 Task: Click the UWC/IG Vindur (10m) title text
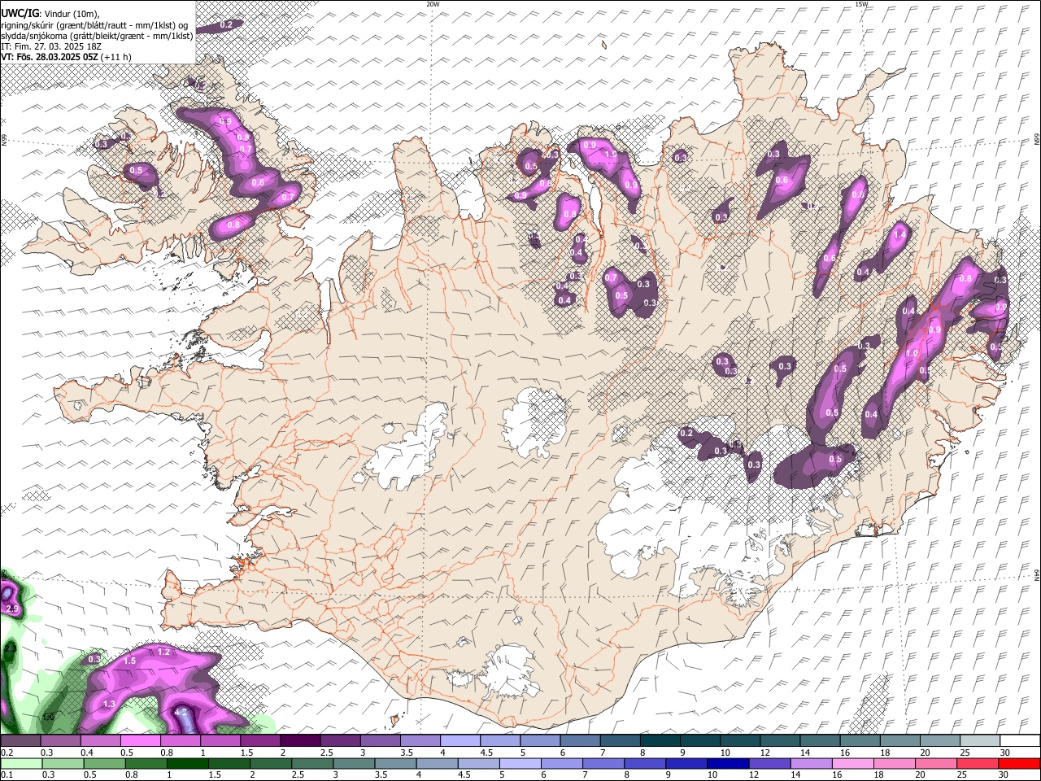(x=50, y=14)
